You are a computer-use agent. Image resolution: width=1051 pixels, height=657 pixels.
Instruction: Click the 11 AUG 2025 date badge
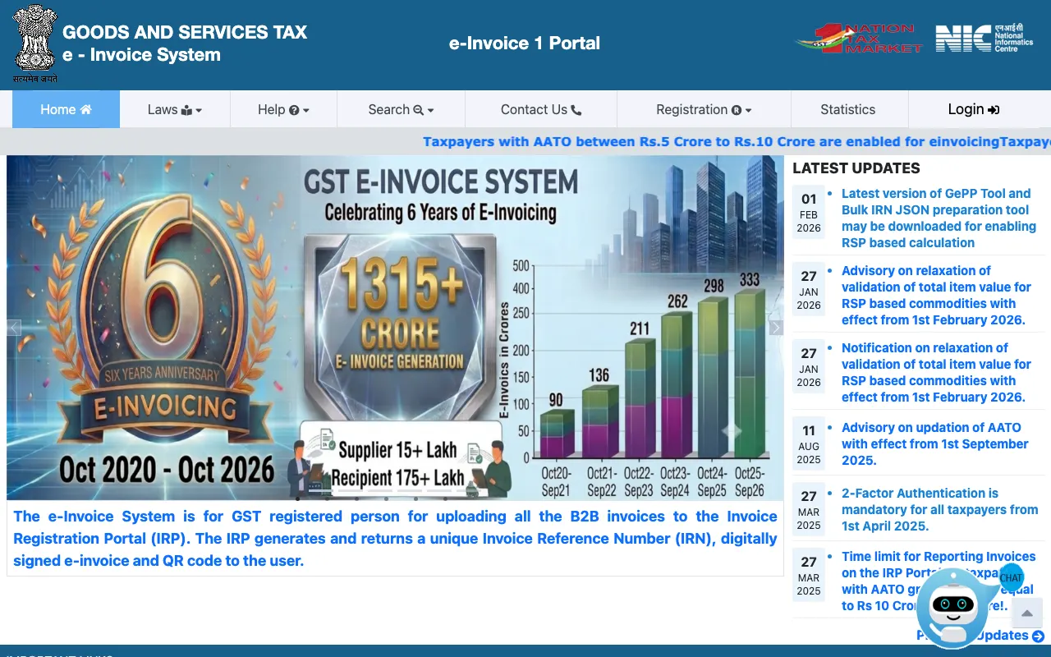point(809,444)
